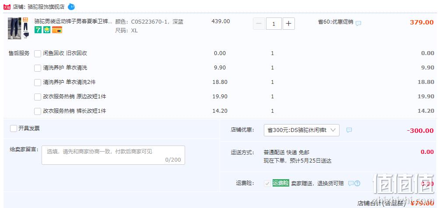Click the size text 尺码：XL
The width and height of the screenshot is (438, 208).
click(126, 31)
